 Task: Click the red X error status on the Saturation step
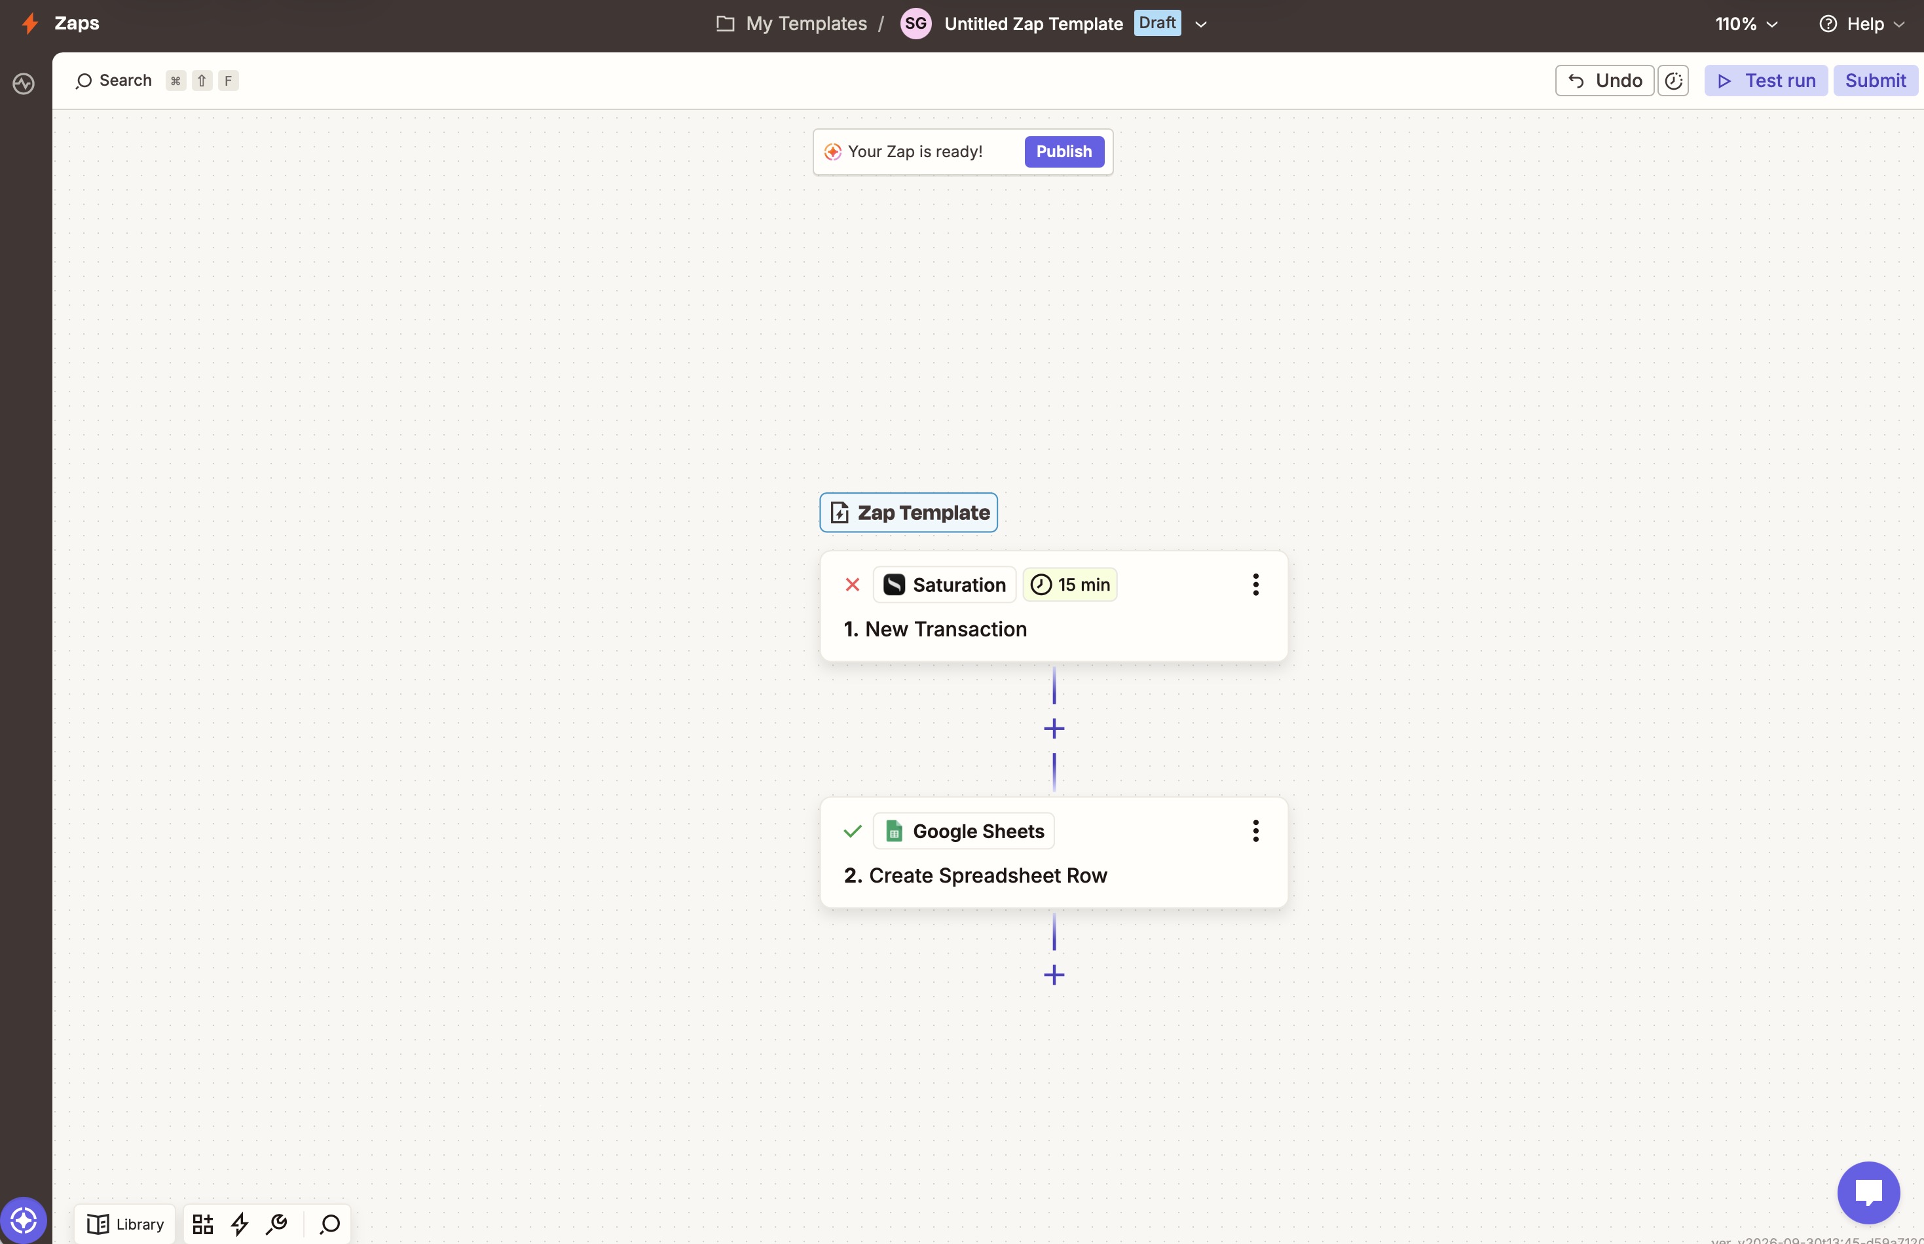pos(852,585)
